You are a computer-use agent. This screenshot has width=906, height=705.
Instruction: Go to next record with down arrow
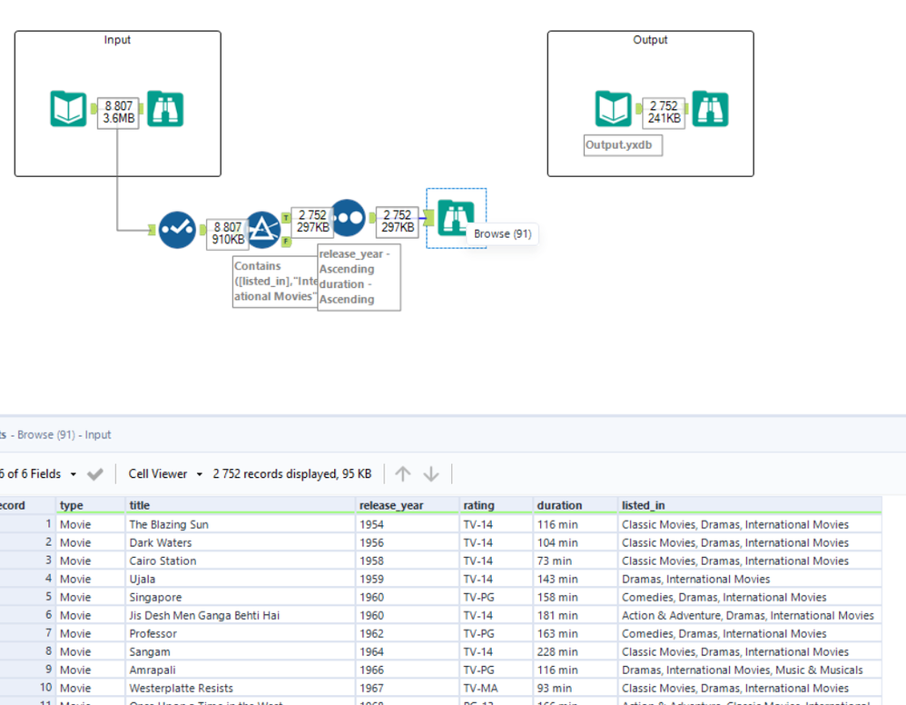click(431, 474)
